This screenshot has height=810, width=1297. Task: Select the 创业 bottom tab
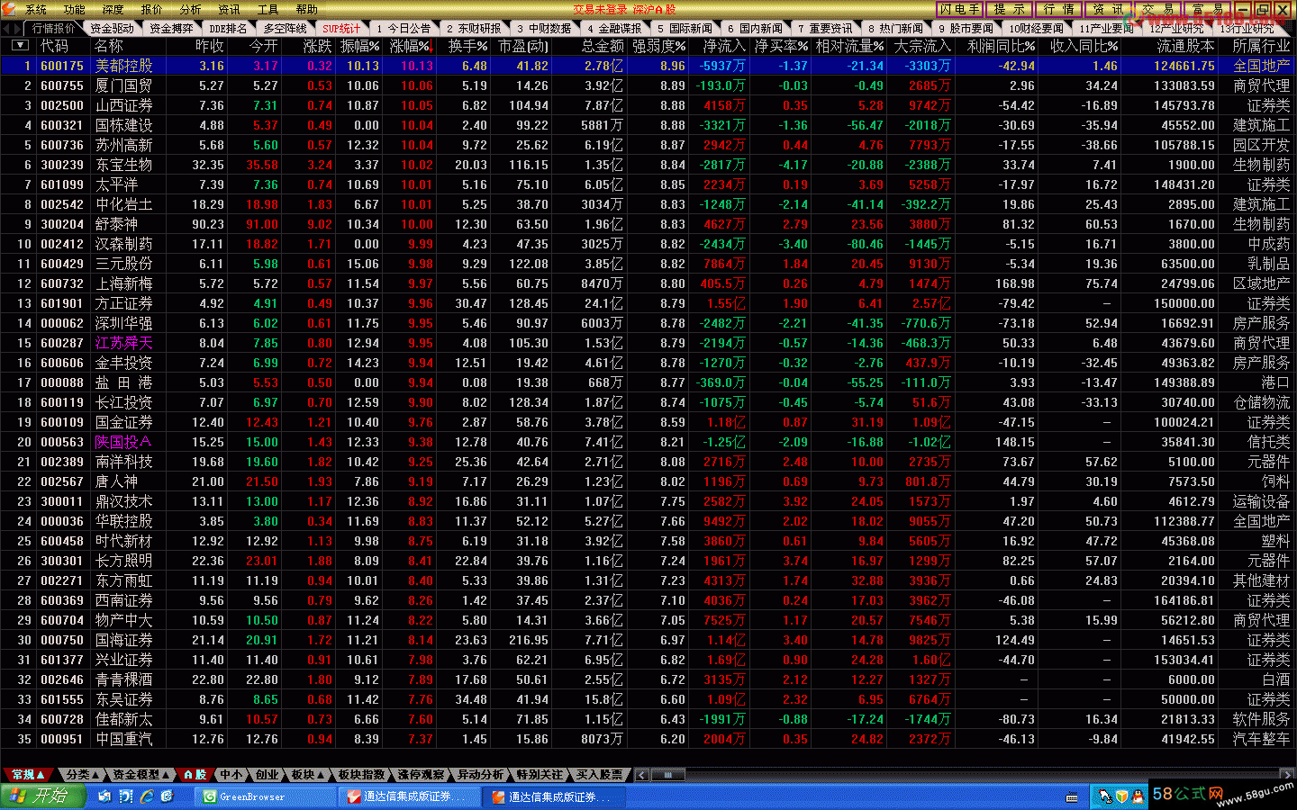(268, 774)
